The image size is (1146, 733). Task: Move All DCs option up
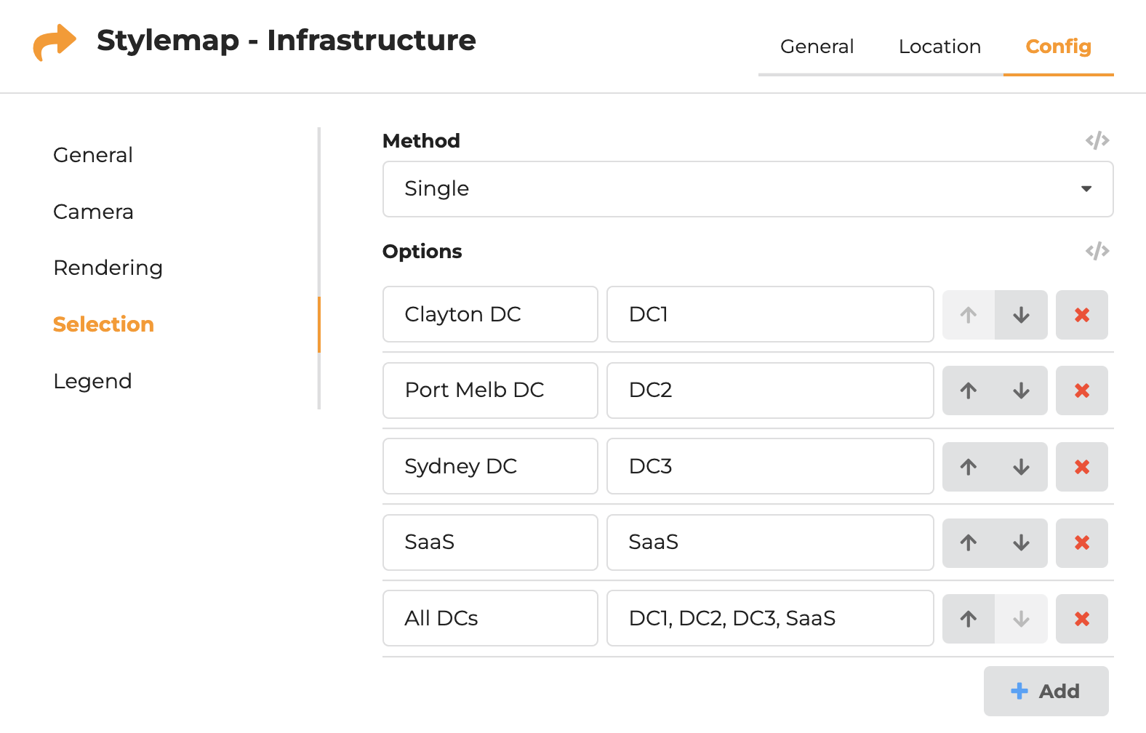968,619
